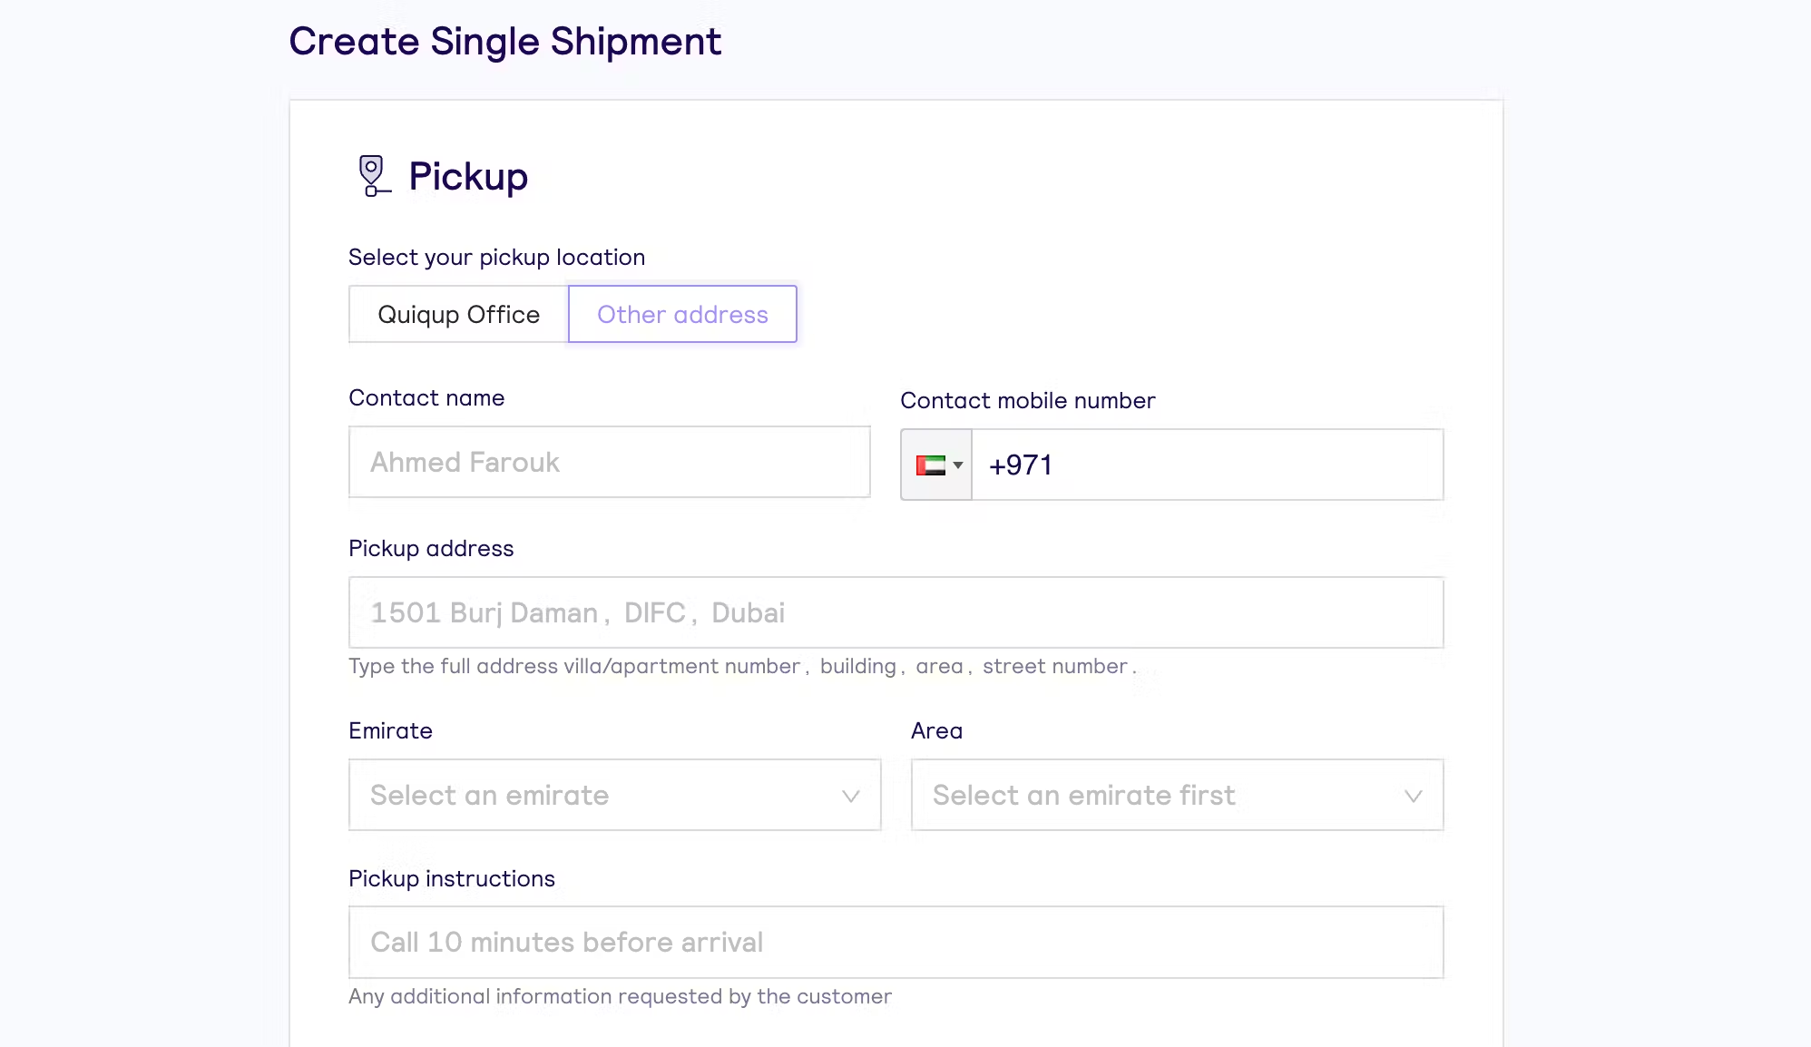This screenshot has width=1811, height=1047.
Task: Click the UAE flag icon
Action: coord(930,465)
